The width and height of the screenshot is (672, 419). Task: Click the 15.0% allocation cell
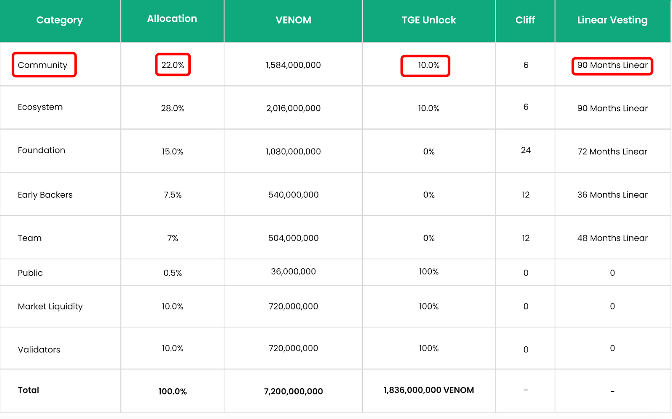(173, 152)
